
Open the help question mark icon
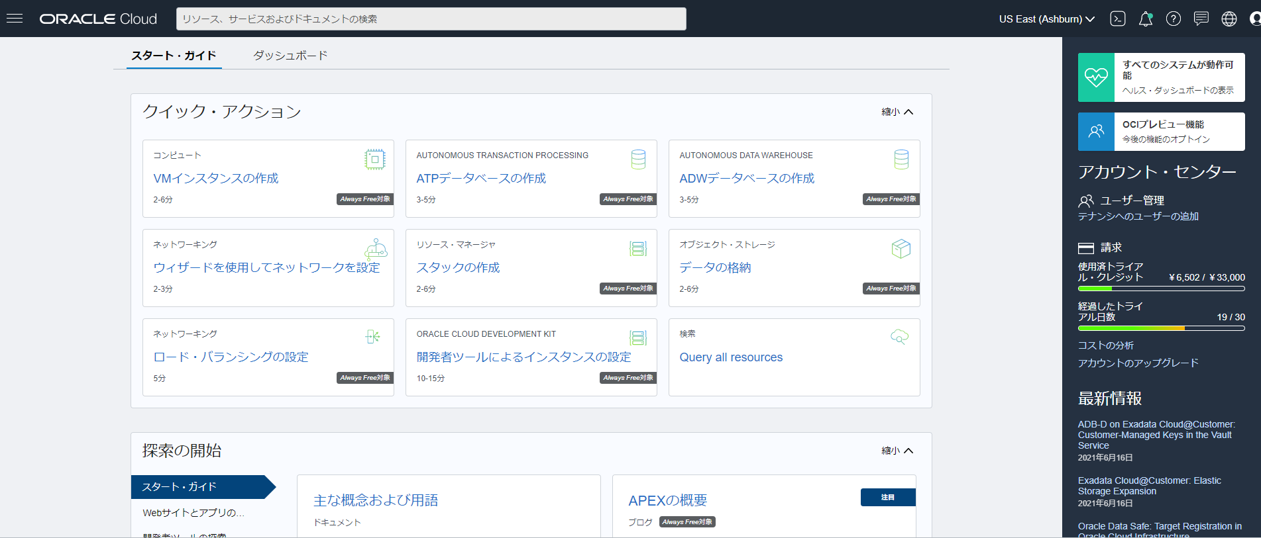pyautogui.click(x=1174, y=19)
